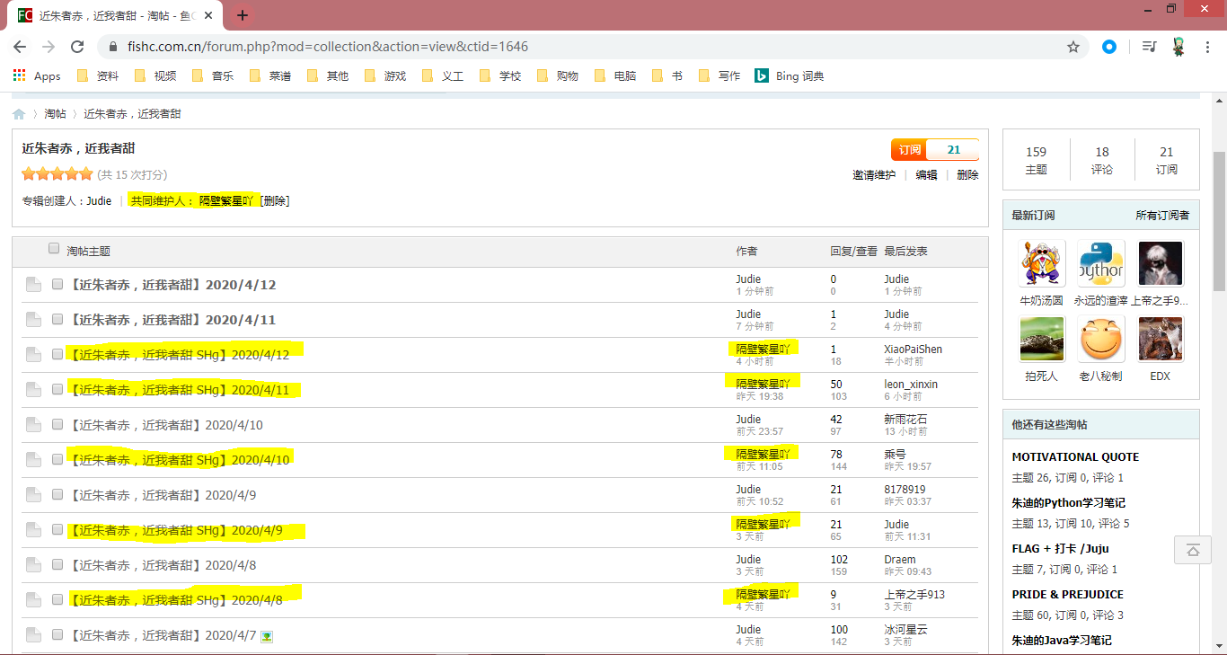Bookmark this page with the star icon
Viewport: 1227px width, 655px height.
click(1073, 47)
